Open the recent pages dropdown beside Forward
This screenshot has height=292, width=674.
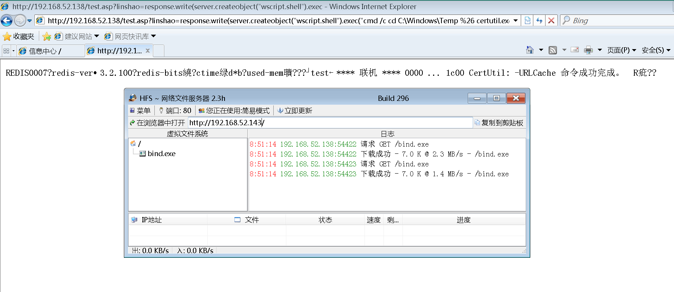[29, 21]
